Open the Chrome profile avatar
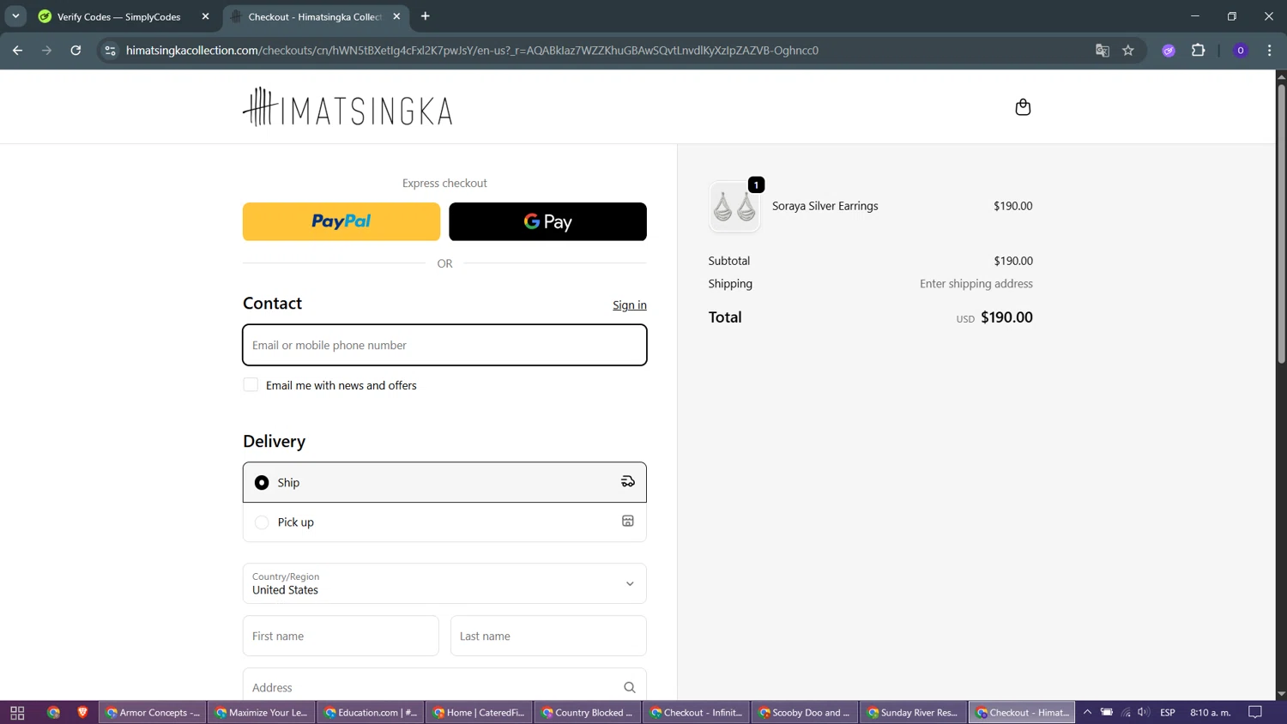This screenshot has height=724, width=1287. 1241,51
